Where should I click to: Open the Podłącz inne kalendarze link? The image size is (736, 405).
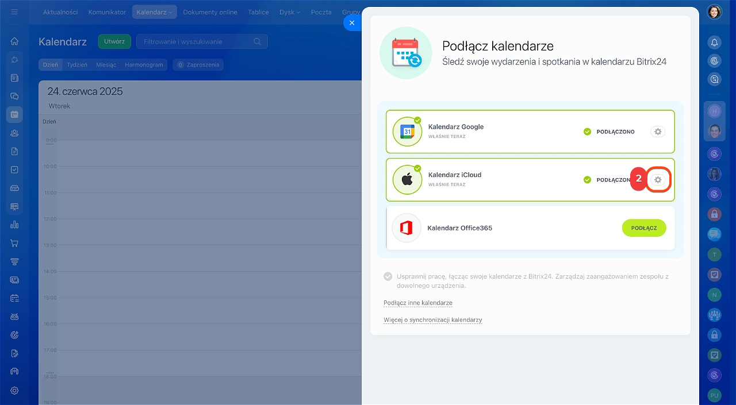418,303
